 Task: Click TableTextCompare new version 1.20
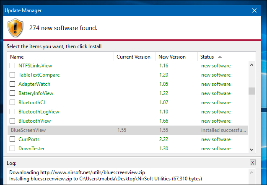[164, 75]
